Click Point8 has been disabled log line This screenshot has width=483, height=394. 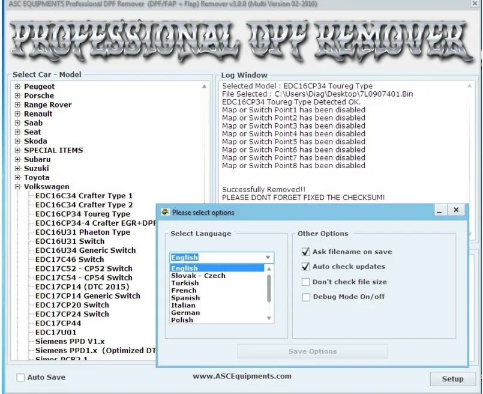click(293, 166)
